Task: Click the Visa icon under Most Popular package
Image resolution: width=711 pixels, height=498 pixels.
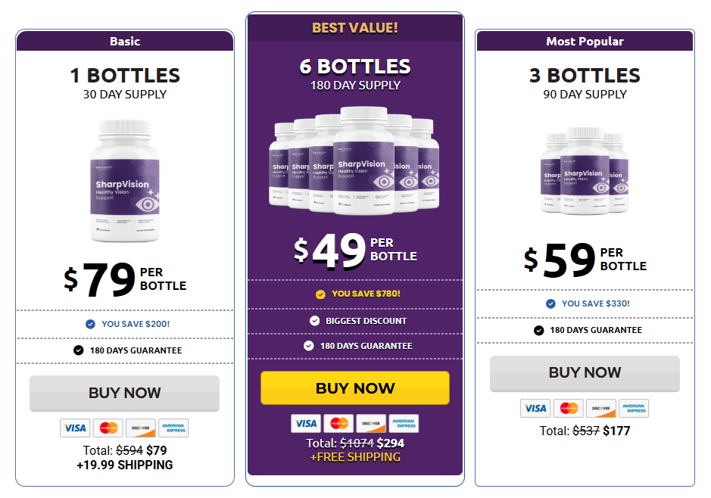Action: (535, 408)
